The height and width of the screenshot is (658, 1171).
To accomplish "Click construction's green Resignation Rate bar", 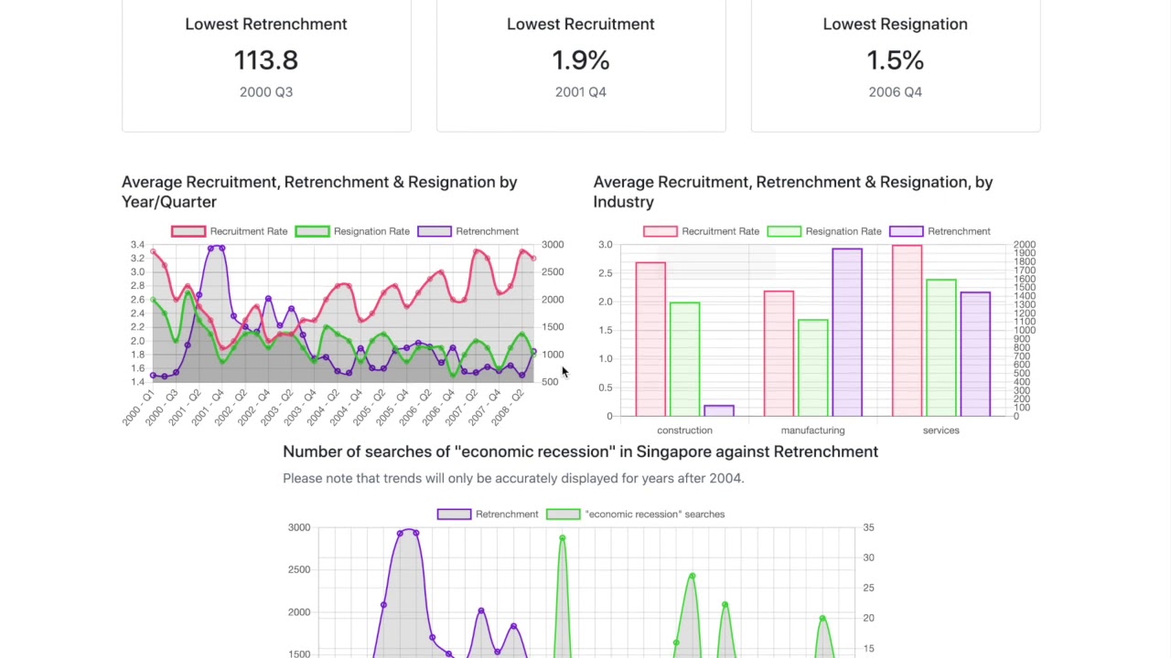I will [x=685, y=359].
